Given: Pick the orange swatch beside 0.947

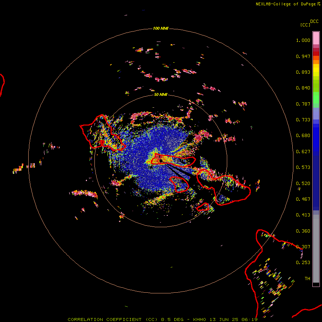Looking at the screenshot, I should 316,58.
